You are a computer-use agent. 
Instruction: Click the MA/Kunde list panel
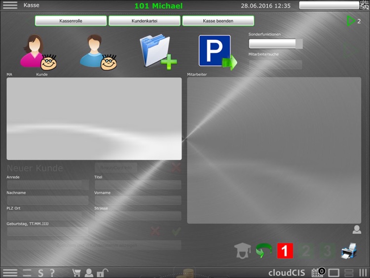(x=94, y=119)
